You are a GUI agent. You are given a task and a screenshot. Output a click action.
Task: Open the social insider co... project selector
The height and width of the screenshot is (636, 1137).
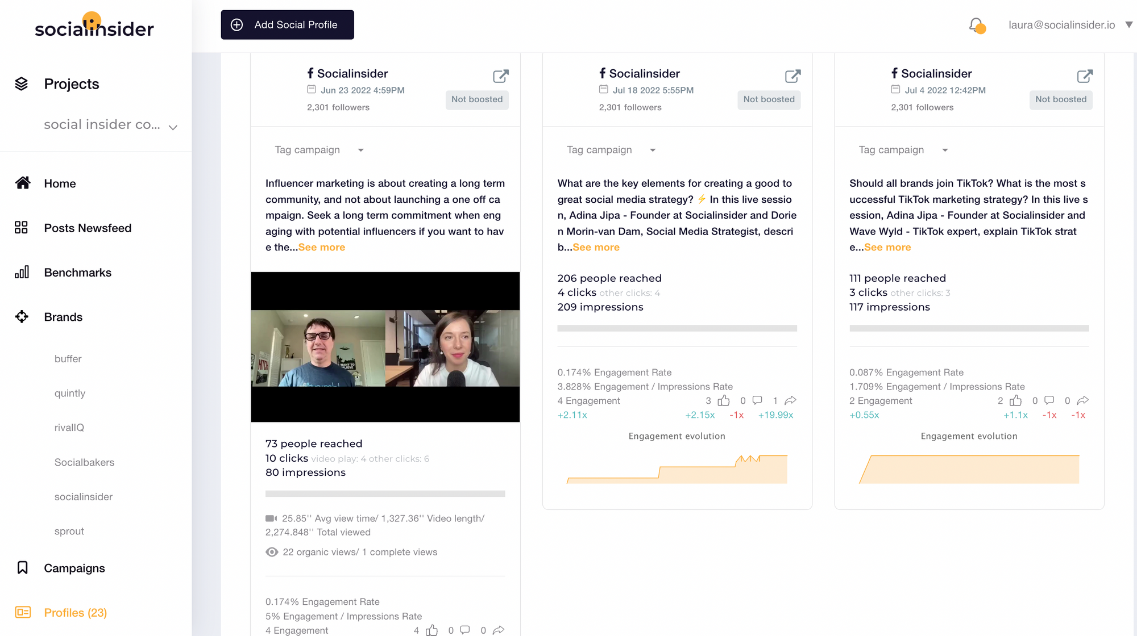click(111, 125)
